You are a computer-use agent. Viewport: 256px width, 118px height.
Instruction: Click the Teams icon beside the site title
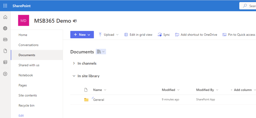coord(75,21)
